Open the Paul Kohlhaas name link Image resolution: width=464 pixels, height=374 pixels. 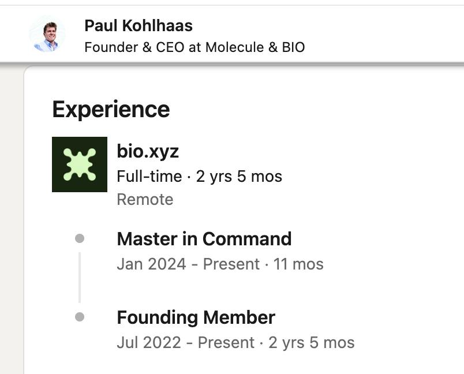pos(139,25)
